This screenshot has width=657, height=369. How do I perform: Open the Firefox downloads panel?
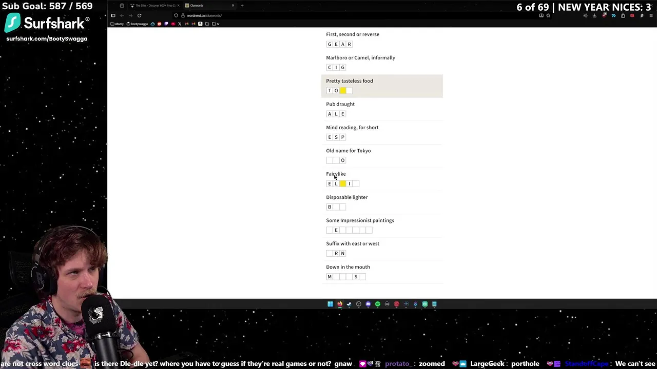point(595,15)
